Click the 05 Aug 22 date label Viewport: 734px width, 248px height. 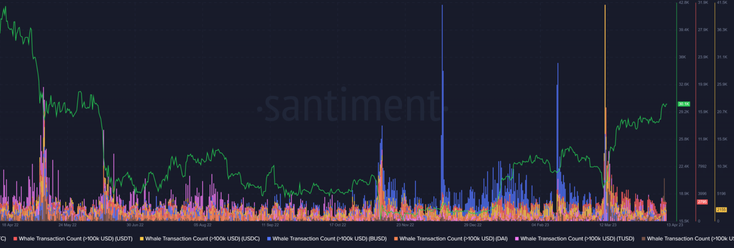click(203, 224)
